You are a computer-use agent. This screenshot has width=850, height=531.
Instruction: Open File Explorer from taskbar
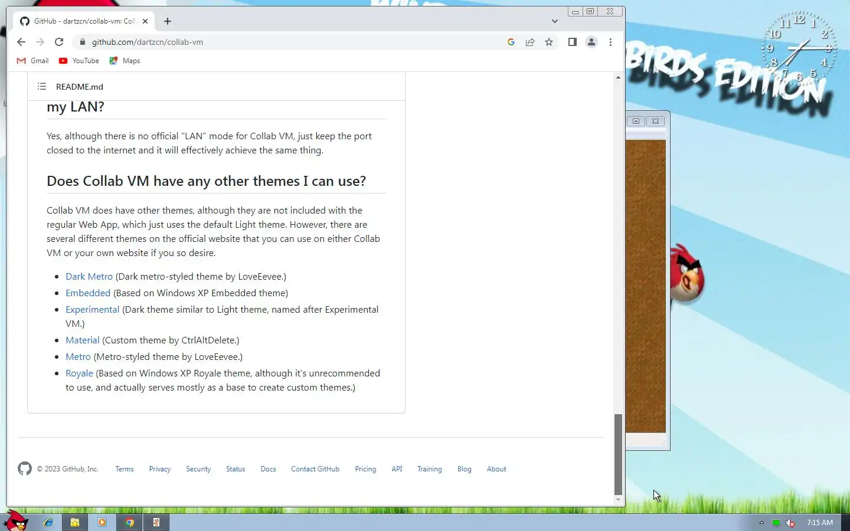(x=75, y=522)
